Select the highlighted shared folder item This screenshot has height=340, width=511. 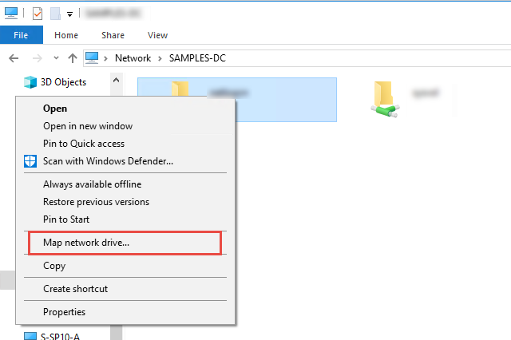237,99
